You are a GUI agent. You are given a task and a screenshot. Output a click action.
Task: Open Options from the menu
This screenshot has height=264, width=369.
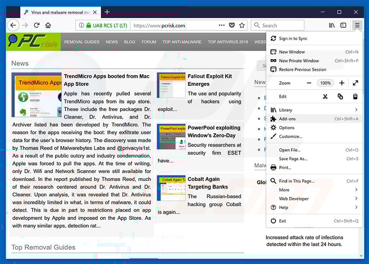coord(314,128)
